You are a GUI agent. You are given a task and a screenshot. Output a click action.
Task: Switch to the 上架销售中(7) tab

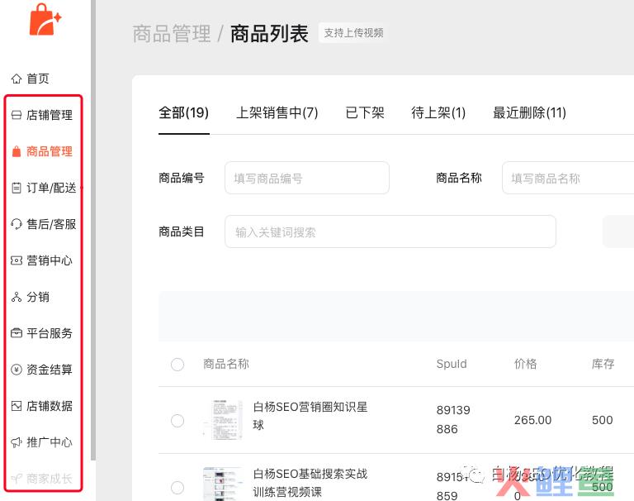pos(277,113)
